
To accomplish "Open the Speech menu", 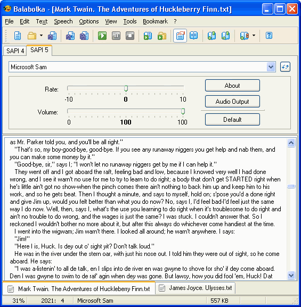I will (63, 21).
